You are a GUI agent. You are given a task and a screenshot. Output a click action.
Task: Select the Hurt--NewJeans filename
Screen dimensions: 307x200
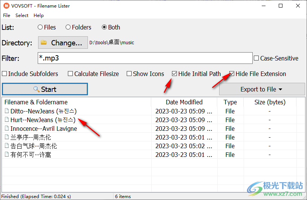click(x=43, y=120)
